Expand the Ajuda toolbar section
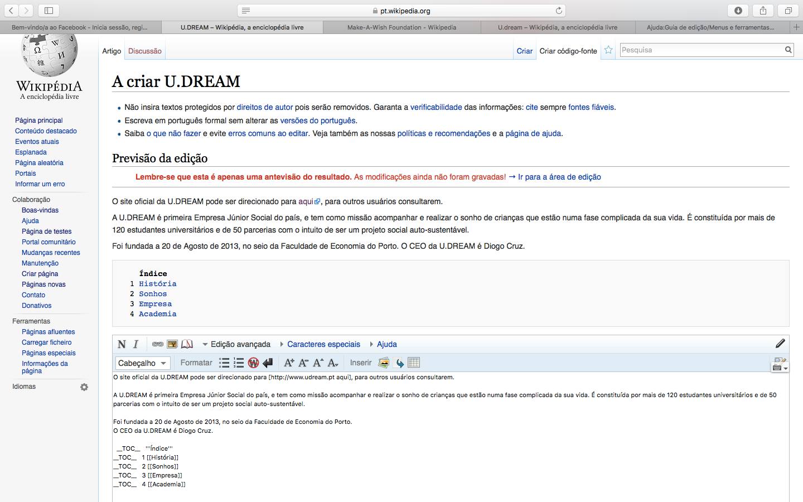Screen dimensions: 803x502 pos(383,344)
